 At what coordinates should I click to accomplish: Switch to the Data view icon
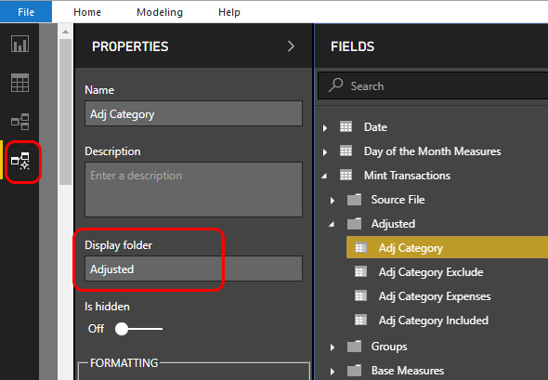coord(20,83)
